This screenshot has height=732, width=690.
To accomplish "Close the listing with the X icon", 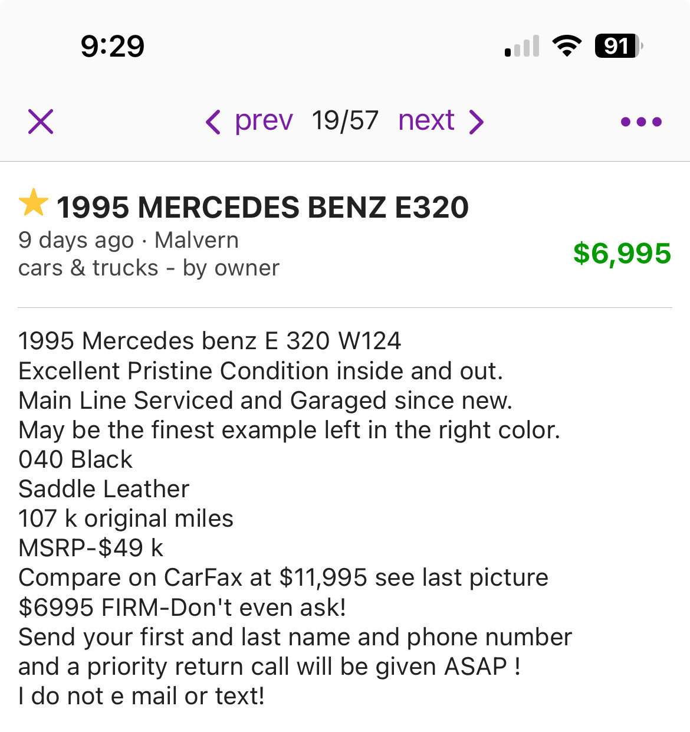I will [41, 122].
